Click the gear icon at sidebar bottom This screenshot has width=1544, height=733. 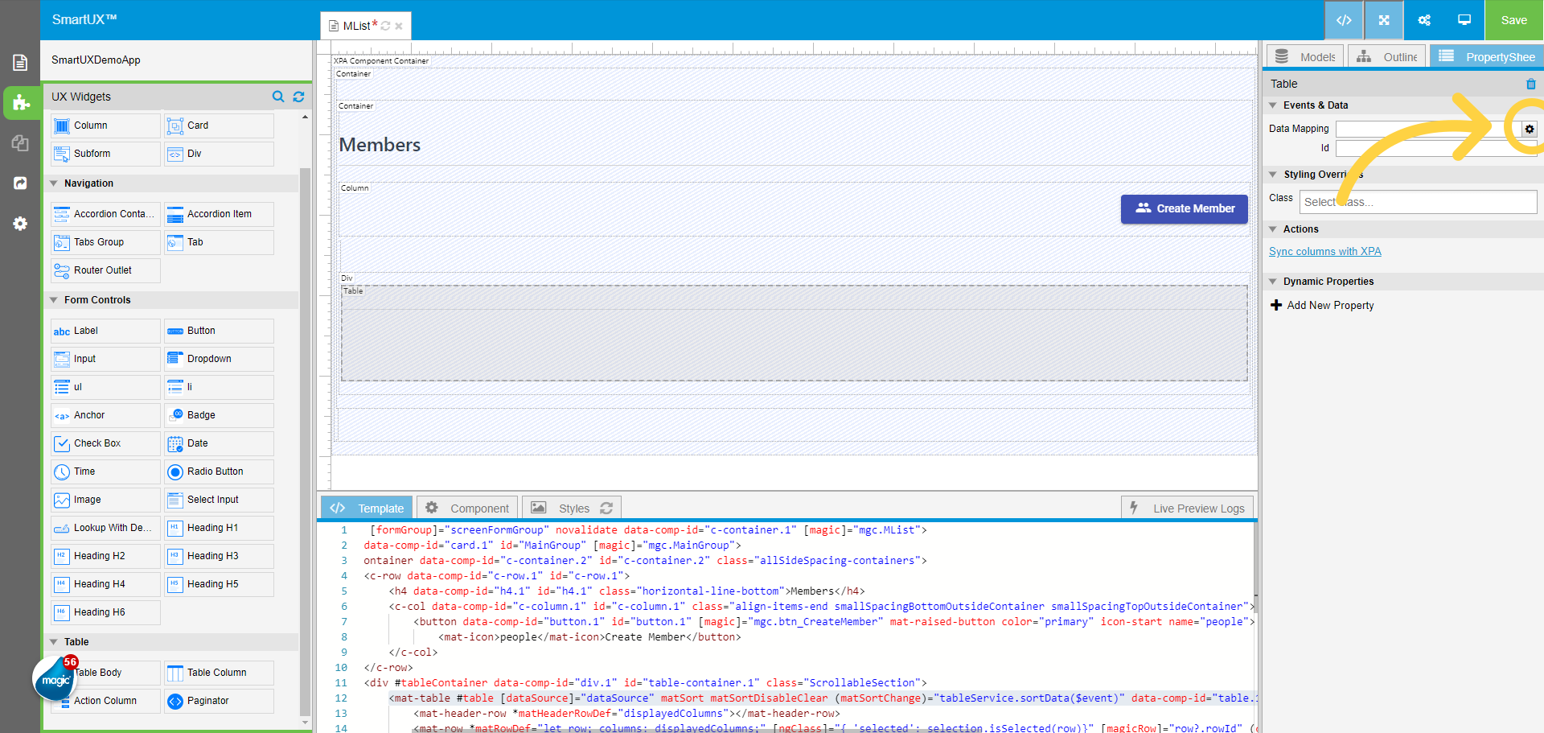coord(19,224)
